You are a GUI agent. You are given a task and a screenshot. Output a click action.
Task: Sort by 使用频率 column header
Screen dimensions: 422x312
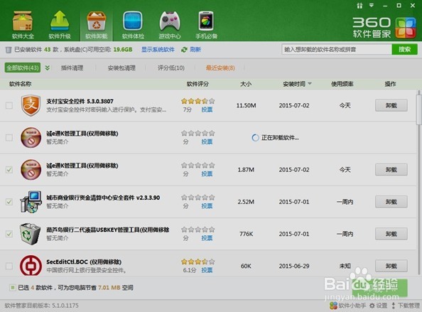(x=342, y=84)
